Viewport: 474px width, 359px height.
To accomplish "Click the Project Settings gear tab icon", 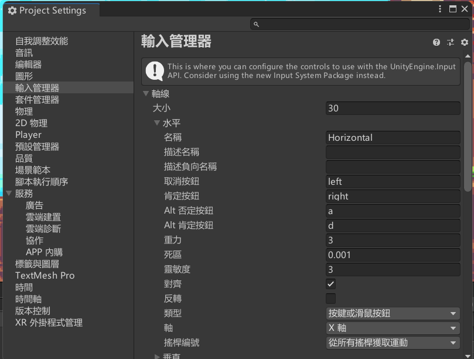I will pos(12,11).
